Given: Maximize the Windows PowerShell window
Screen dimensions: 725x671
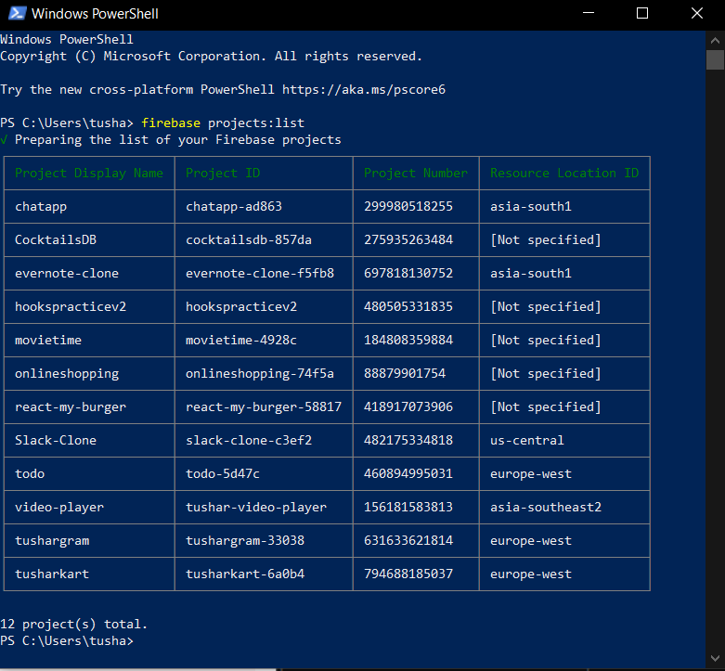Looking at the screenshot, I should tap(642, 13).
